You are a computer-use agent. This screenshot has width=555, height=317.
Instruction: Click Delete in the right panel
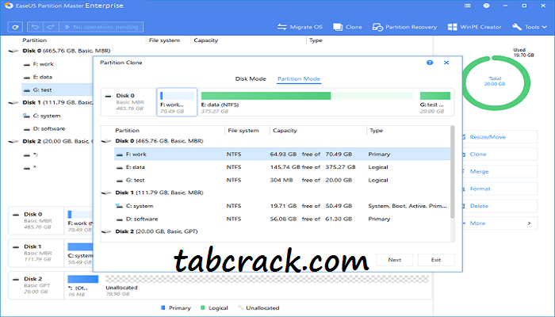click(499, 206)
